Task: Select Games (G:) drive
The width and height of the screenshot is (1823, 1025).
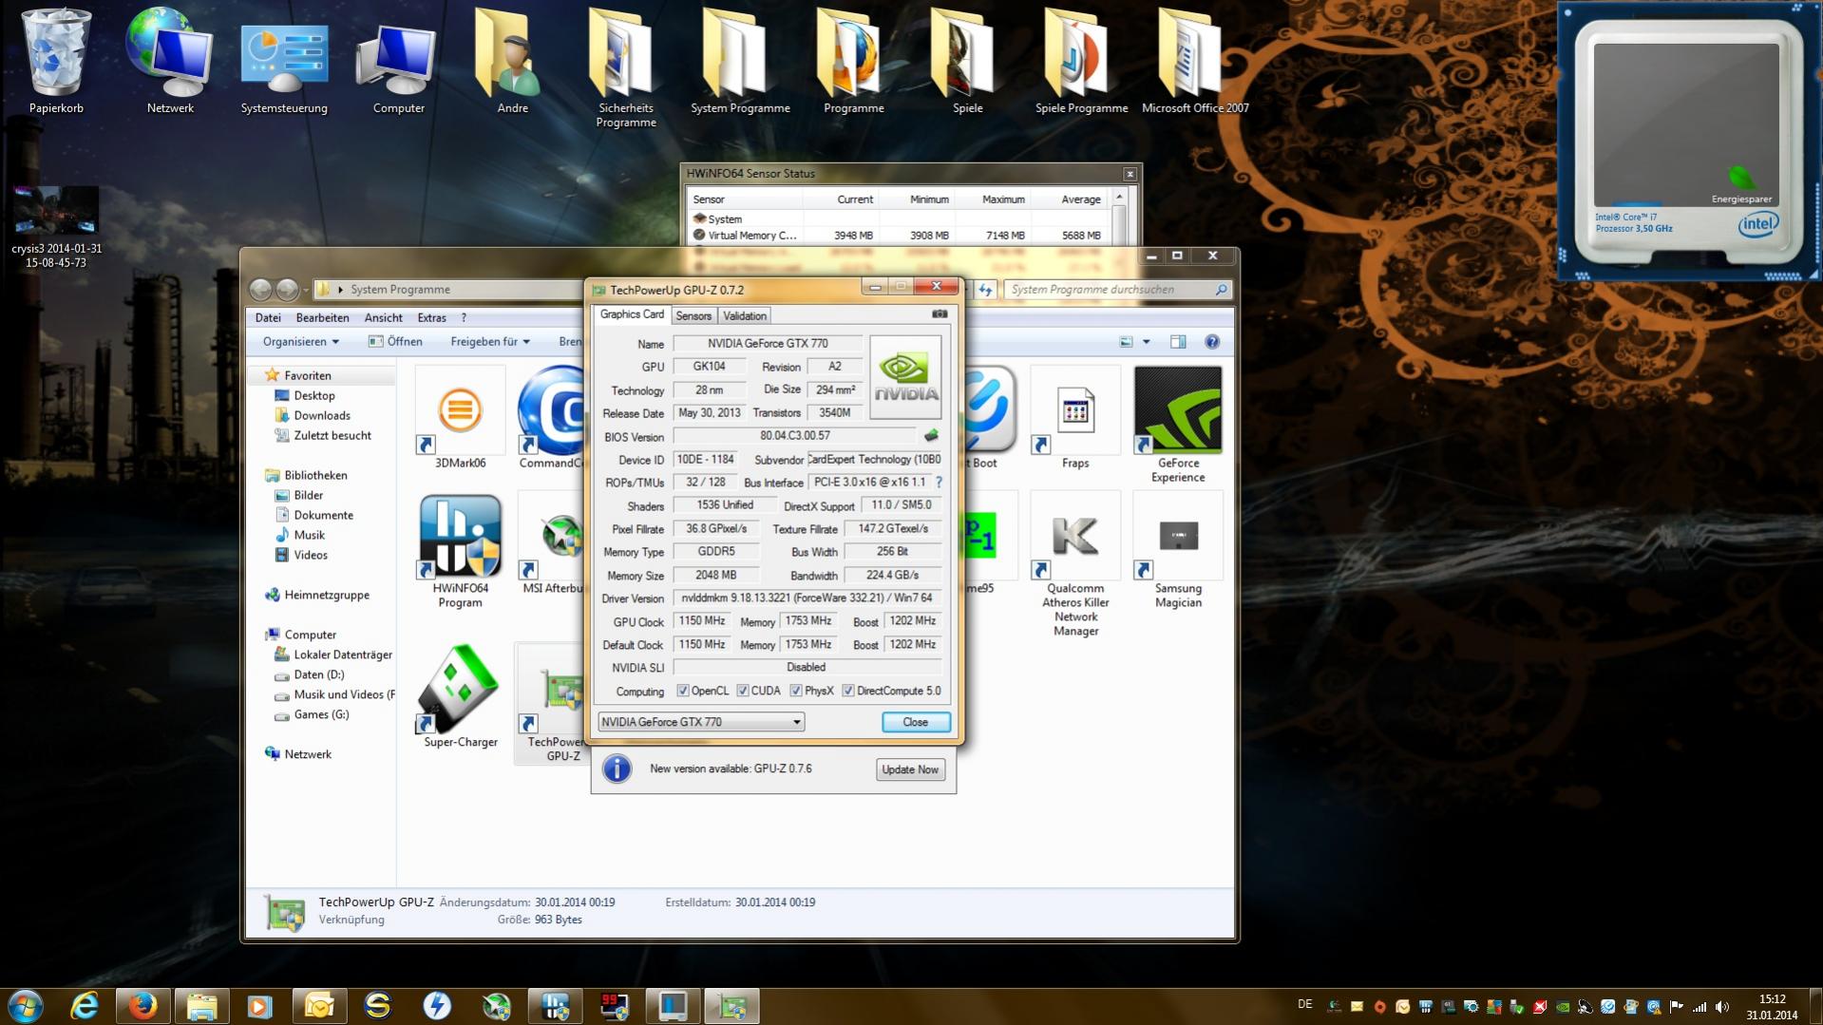Action: coord(321,714)
